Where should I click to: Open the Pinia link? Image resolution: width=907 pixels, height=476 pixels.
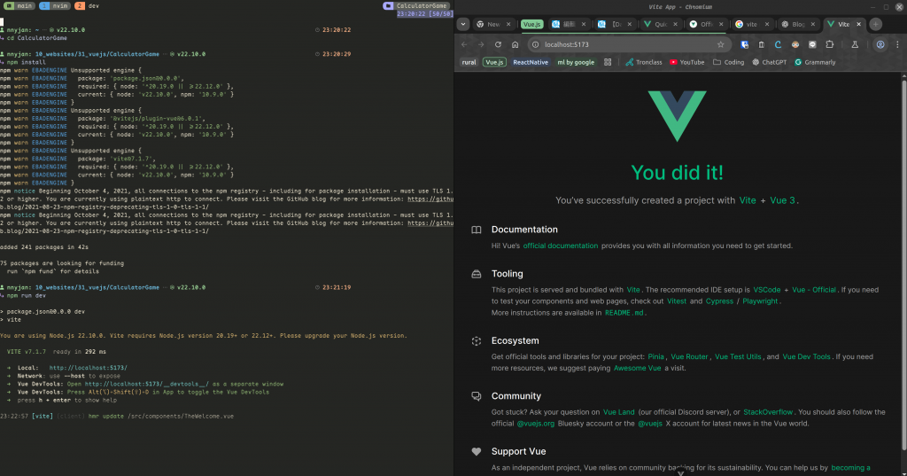[655, 356]
